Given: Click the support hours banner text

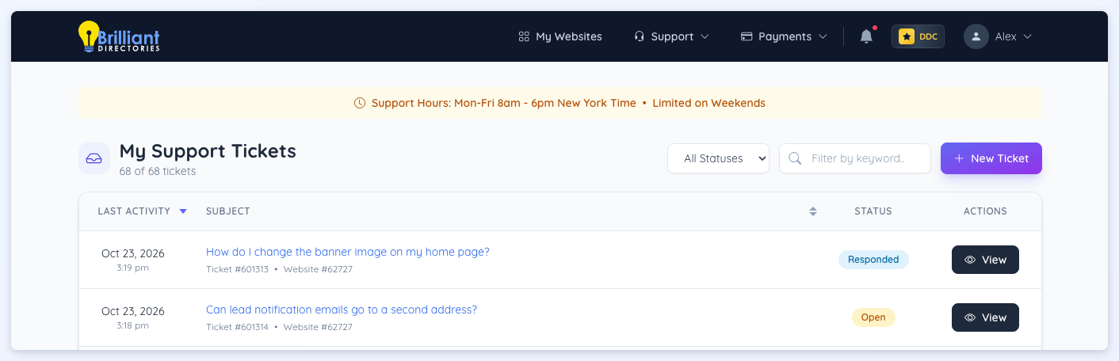Looking at the screenshot, I should coord(568,103).
